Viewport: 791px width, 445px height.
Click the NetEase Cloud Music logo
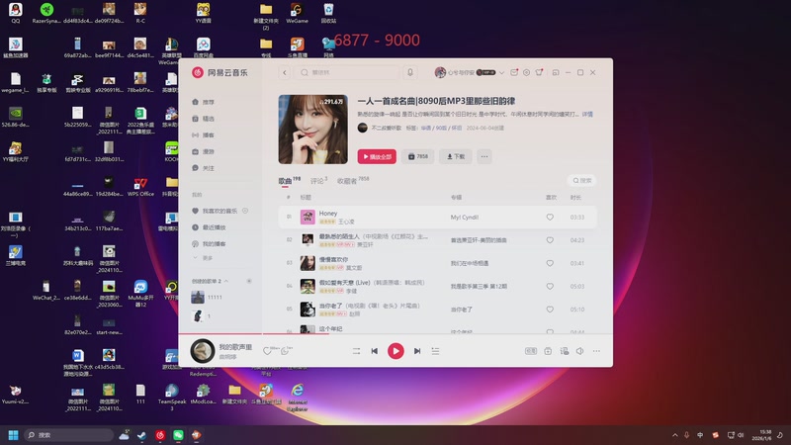[197, 72]
